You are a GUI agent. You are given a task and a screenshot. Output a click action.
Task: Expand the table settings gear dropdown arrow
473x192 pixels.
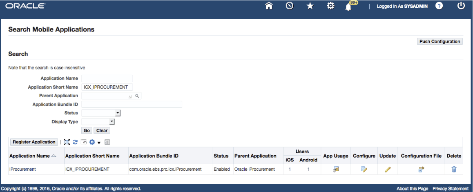(x=99, y=143)
